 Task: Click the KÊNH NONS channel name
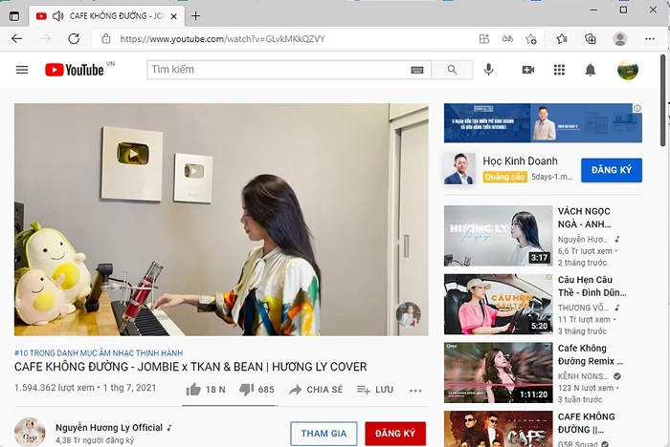(x=583, y=376)
